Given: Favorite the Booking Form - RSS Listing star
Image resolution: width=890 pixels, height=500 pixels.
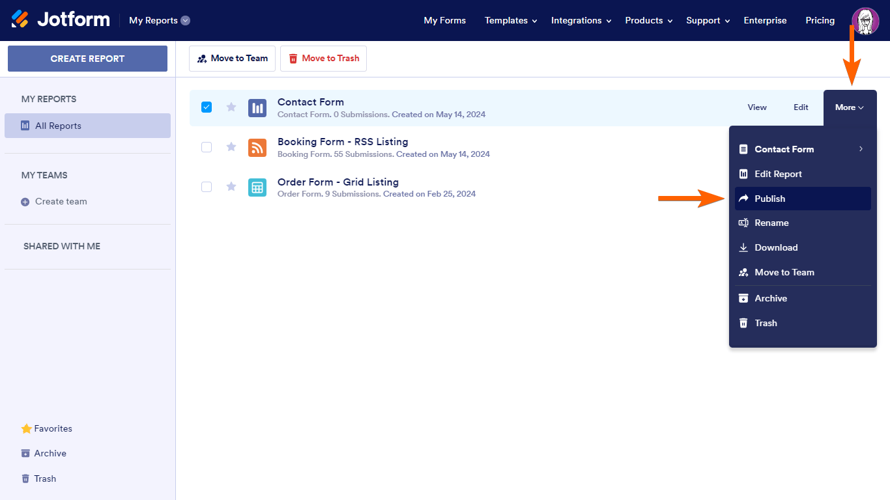Looking at the screenshot, I should (231, 147).
